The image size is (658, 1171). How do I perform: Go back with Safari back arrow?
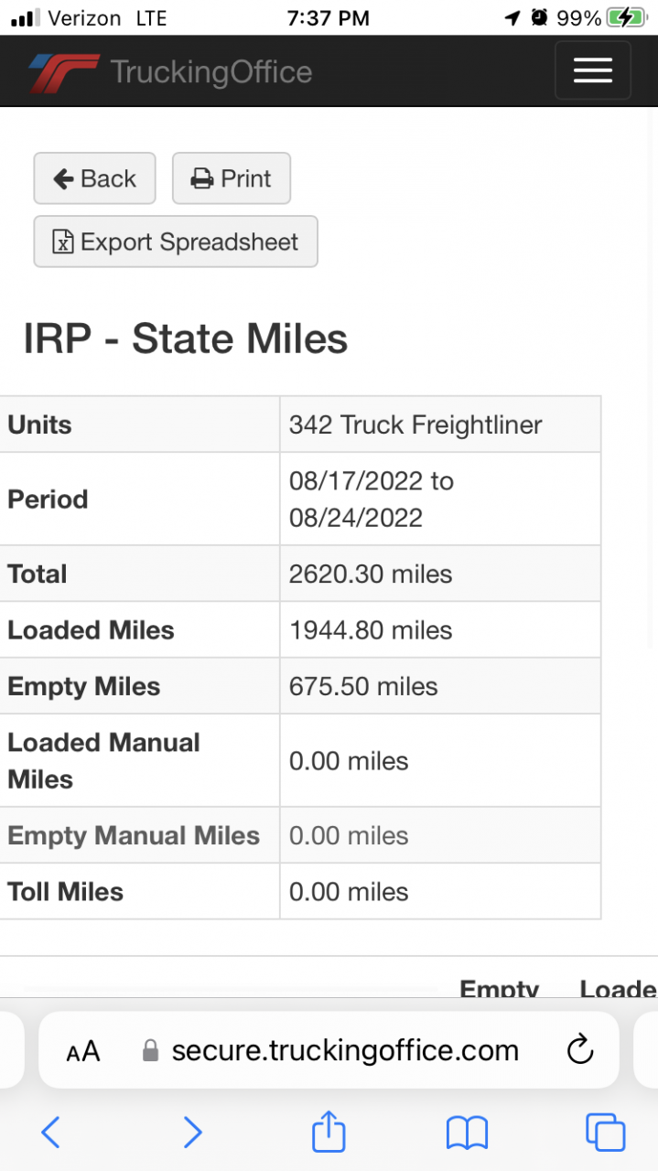tap(51, 1133)
